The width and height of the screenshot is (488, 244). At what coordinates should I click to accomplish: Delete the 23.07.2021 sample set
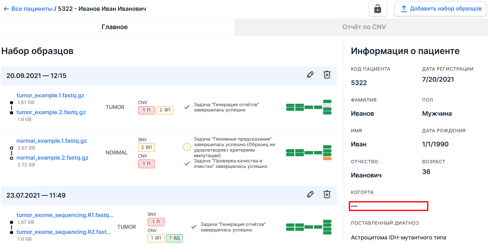tap(327, 195)
